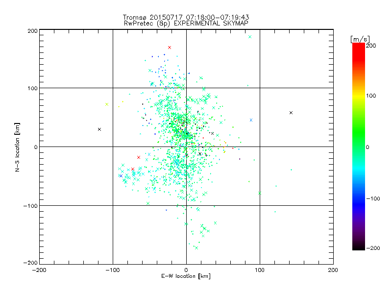Click the y-axis tick label '-100'
Screen dimensions: 392x294
coord(30,206)
